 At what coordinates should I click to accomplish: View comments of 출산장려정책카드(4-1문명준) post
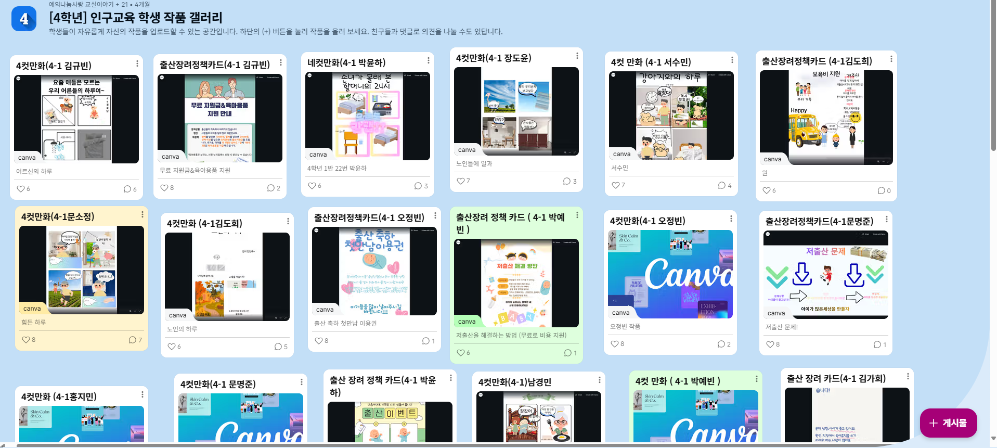coord(877,344)
